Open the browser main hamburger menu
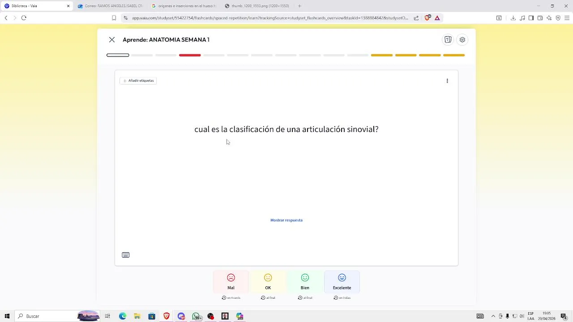Screen dimensions: 573x322 point(567,18)
